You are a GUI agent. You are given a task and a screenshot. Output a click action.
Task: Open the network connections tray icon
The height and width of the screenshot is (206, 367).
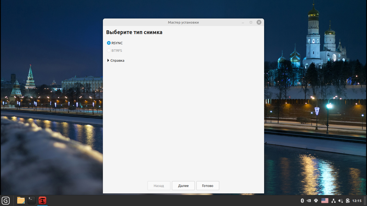point(334,201)
